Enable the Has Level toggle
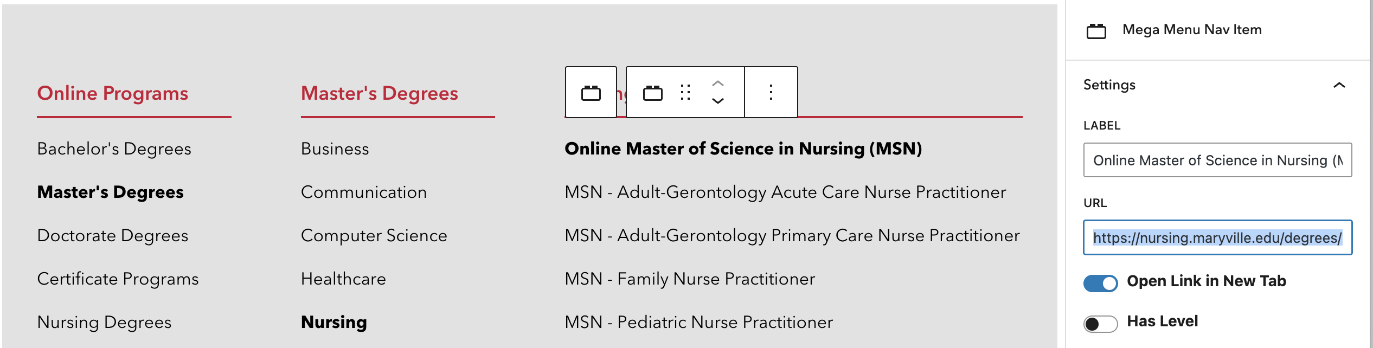Screen dimensions: 1373x348 [x=1100, y=324]
